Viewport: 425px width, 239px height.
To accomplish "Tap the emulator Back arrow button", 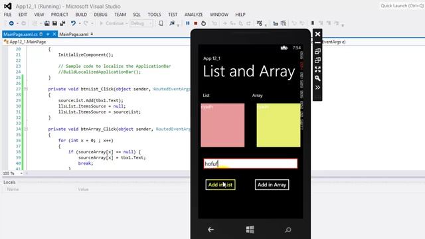I will tap(211, 230).
